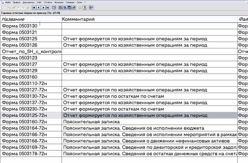This screenshot has width=248, height=163.
Task: Click the window form icon after navigation arrows
Action: pyautogui.click(x=55, y=7)
